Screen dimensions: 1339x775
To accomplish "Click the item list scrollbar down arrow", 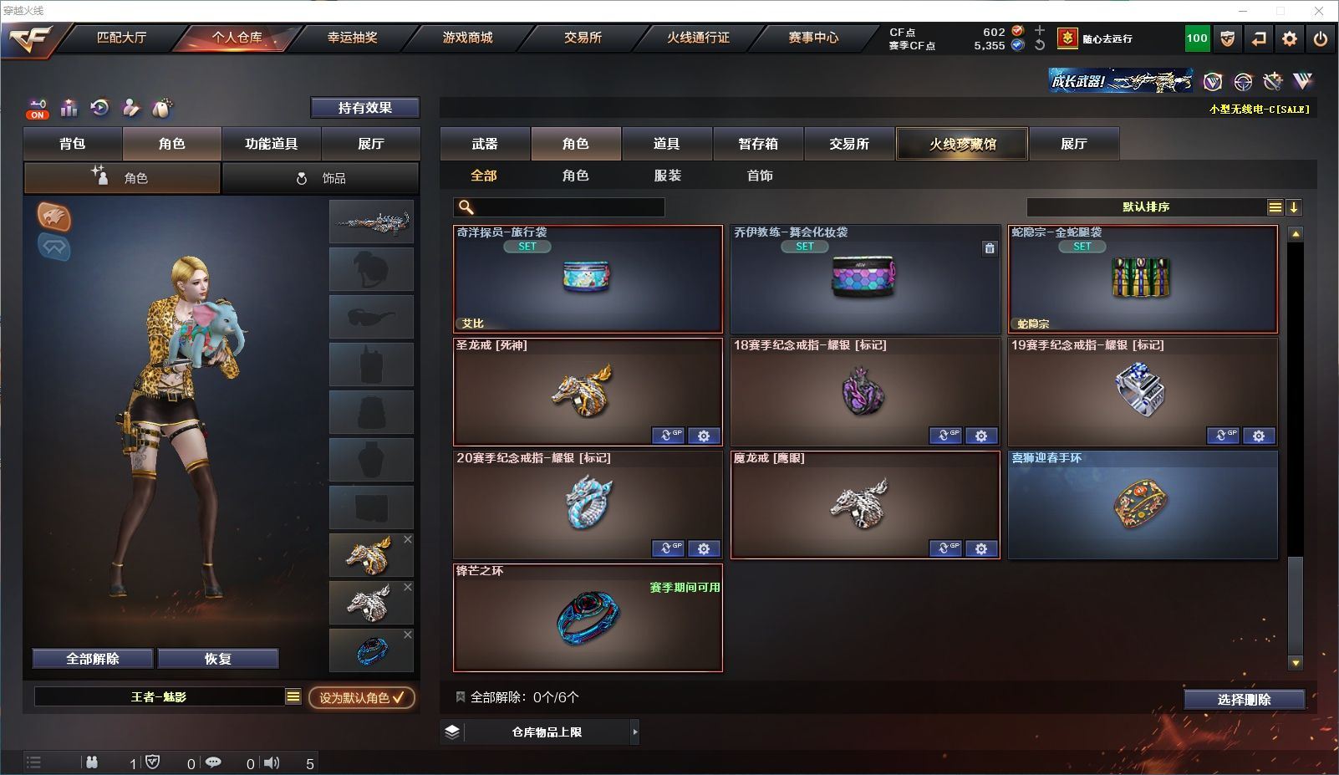I will [x=1296, y=663].
